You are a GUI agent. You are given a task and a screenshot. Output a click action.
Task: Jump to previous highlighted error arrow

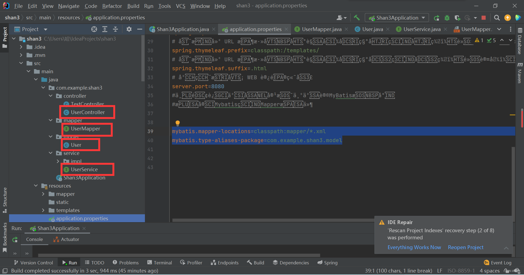(x=502, y=40)
